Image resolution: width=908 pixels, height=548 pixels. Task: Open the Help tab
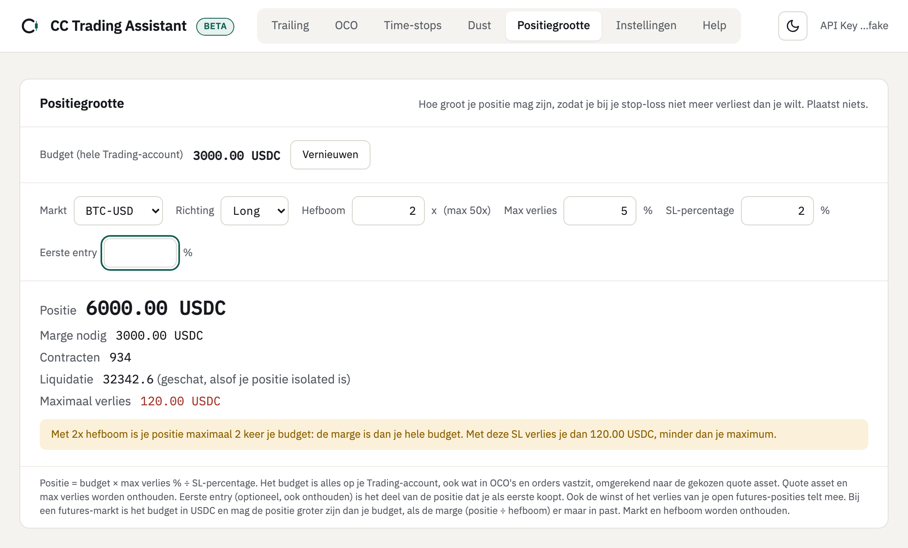(x=714, y=26)
